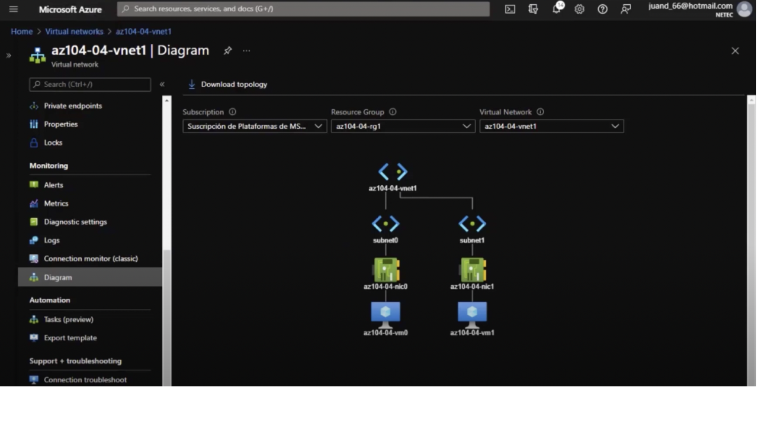
Task: Click the global search resources box
Action: tap(303, 9)
